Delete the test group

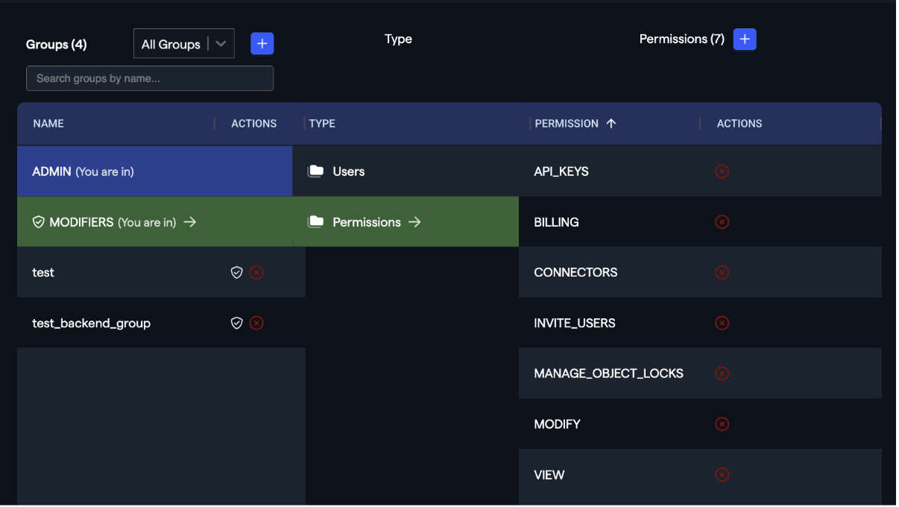click(x=256, y=273)
